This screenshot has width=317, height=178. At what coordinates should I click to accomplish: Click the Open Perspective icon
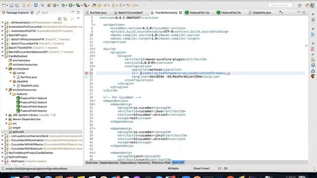click(300, 5)
